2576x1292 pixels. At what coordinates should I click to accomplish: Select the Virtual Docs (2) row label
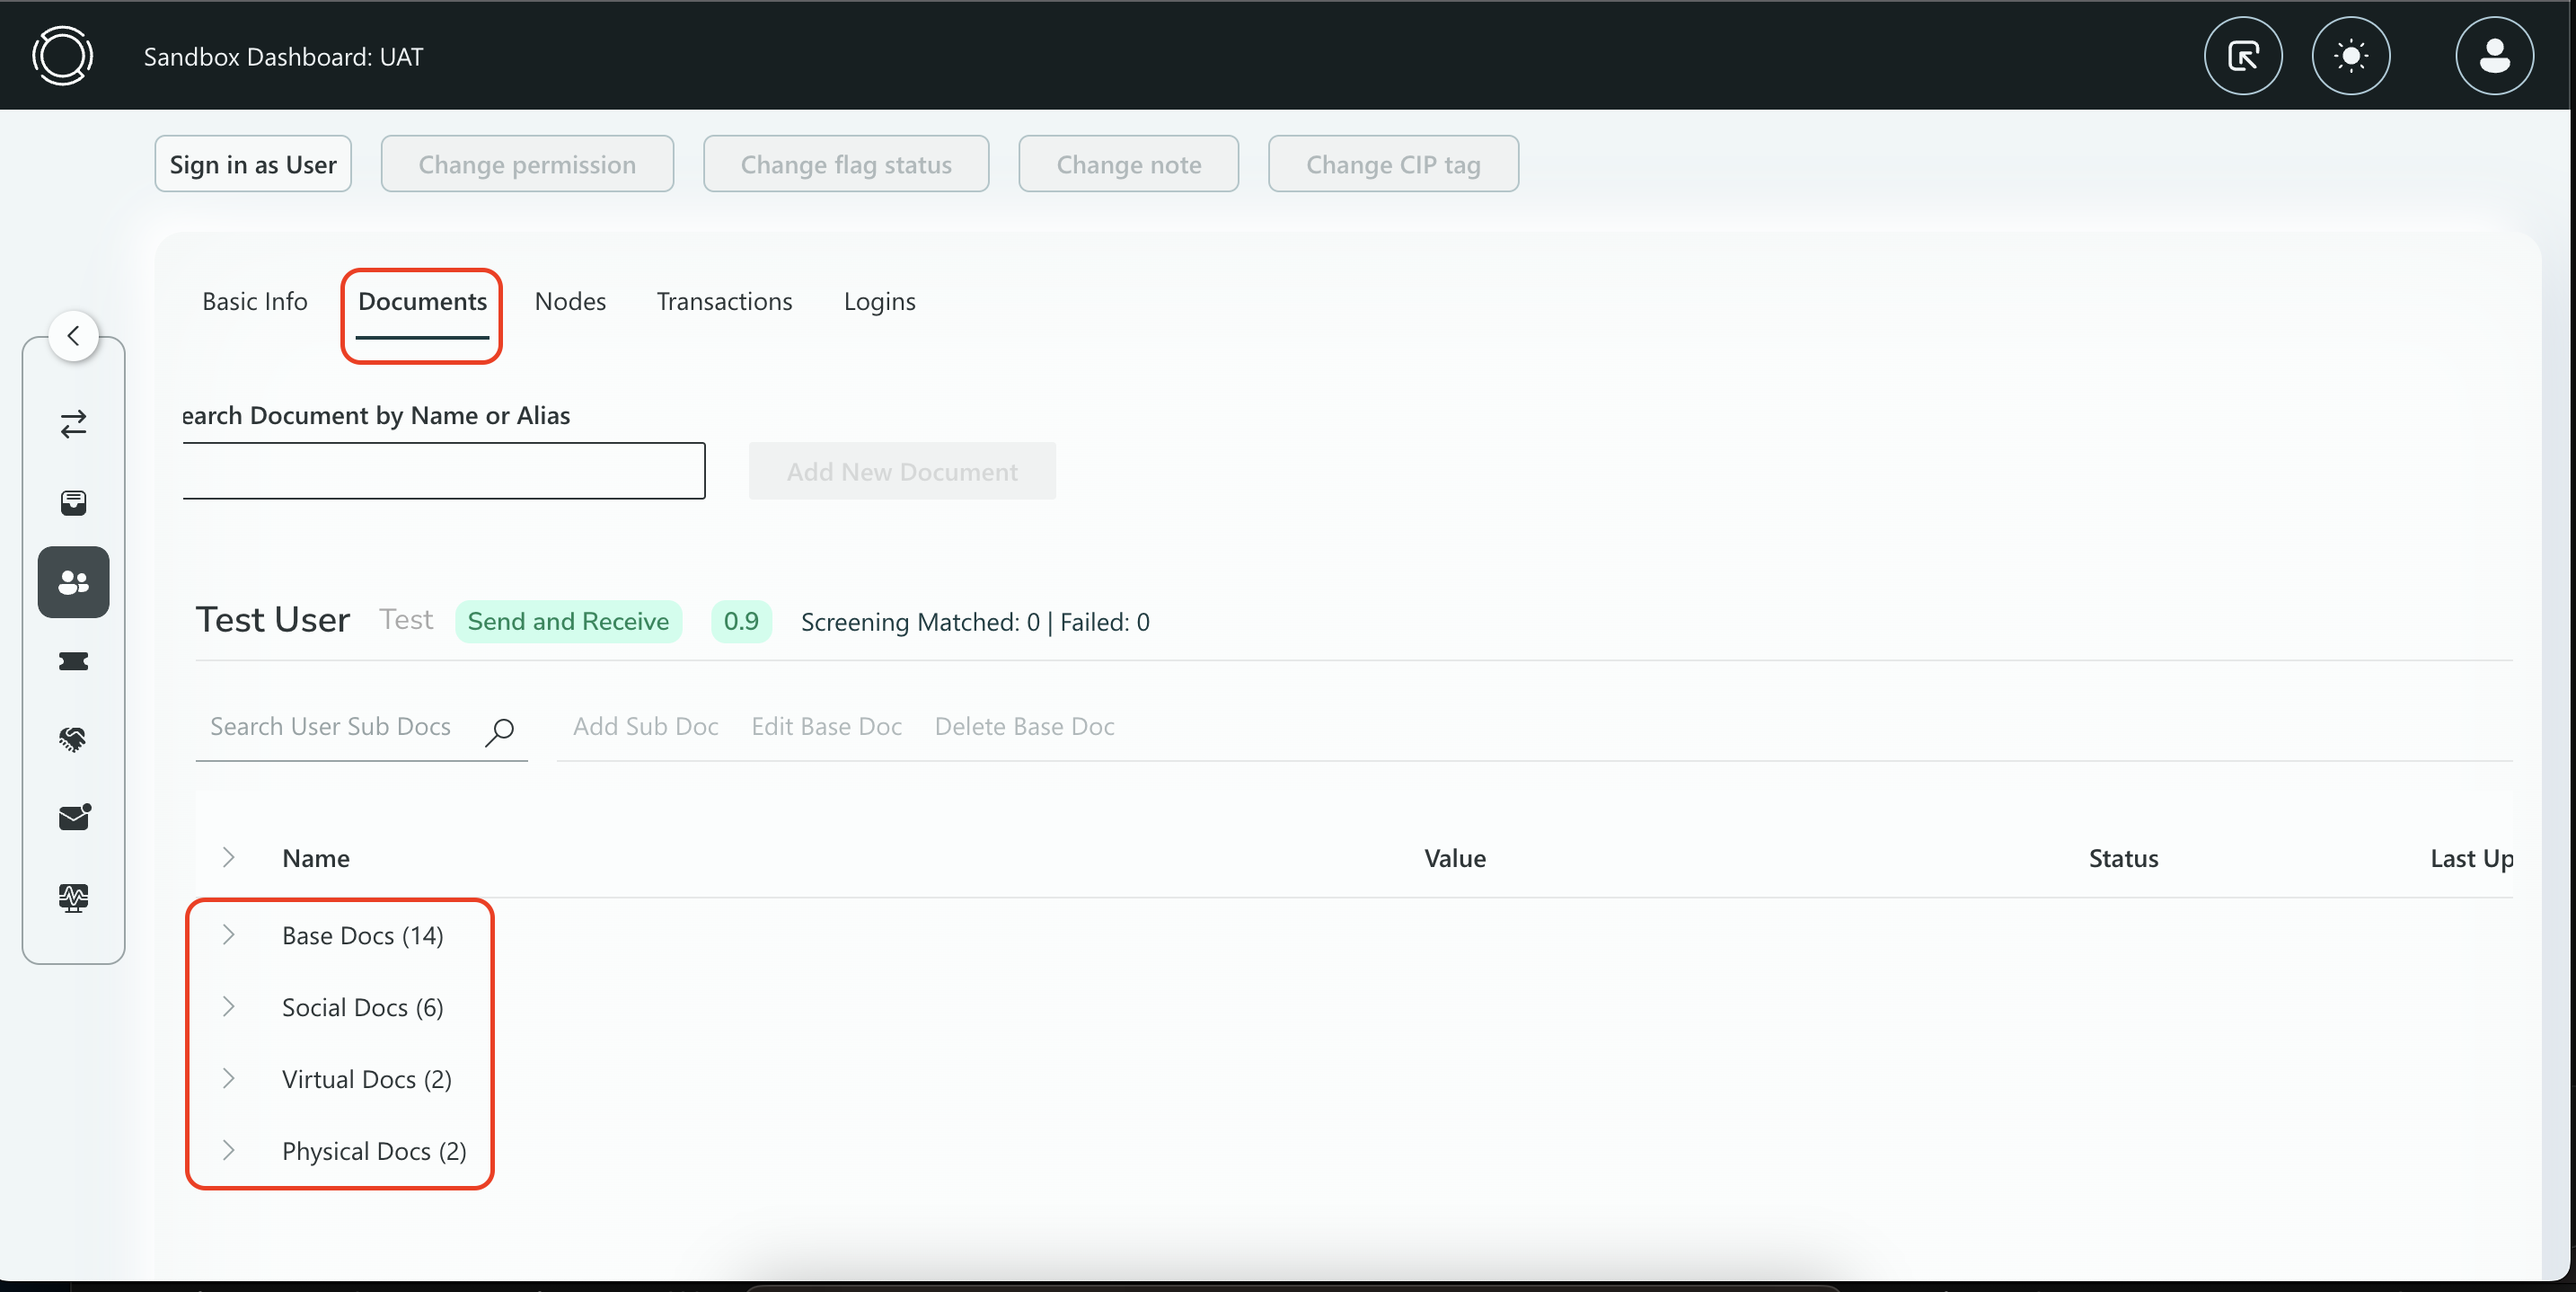point(367,1080)
